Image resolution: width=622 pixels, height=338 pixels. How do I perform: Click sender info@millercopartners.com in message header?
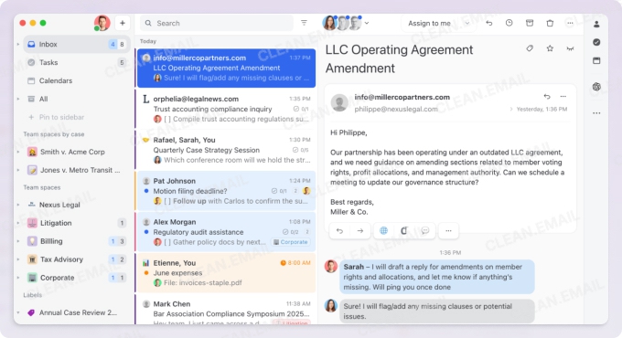coord(402,97)
